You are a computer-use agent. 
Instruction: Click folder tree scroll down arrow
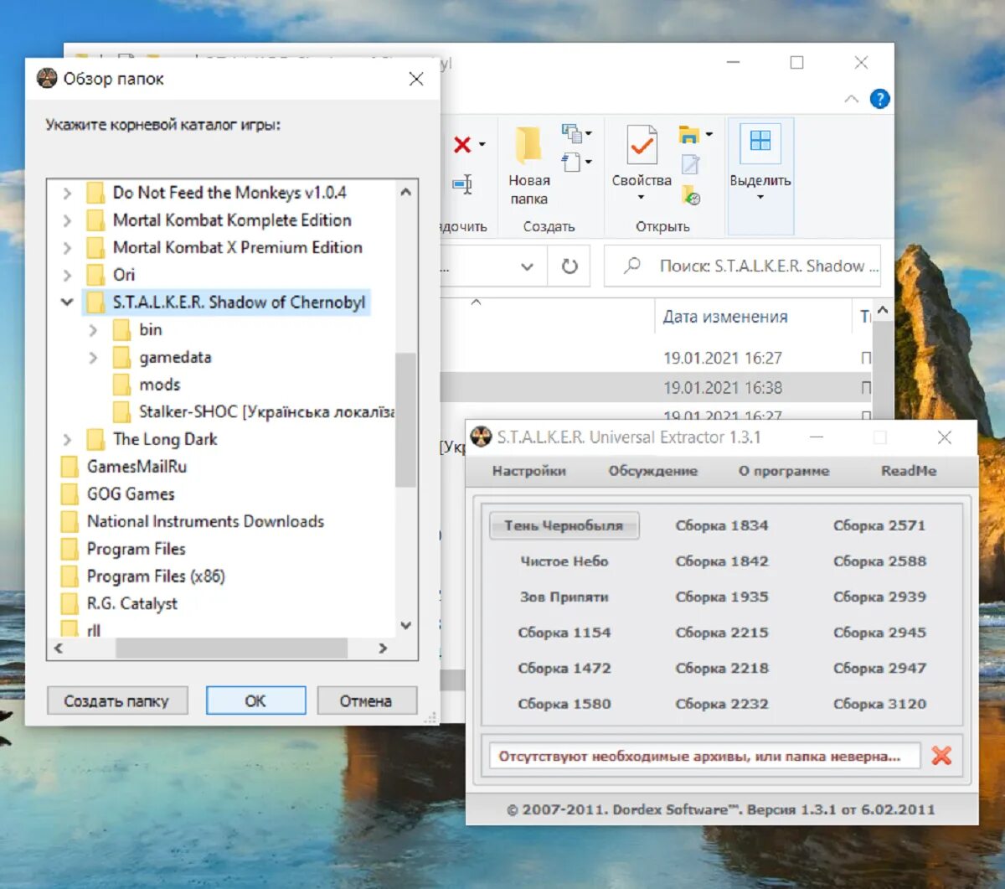coord(405,626)
